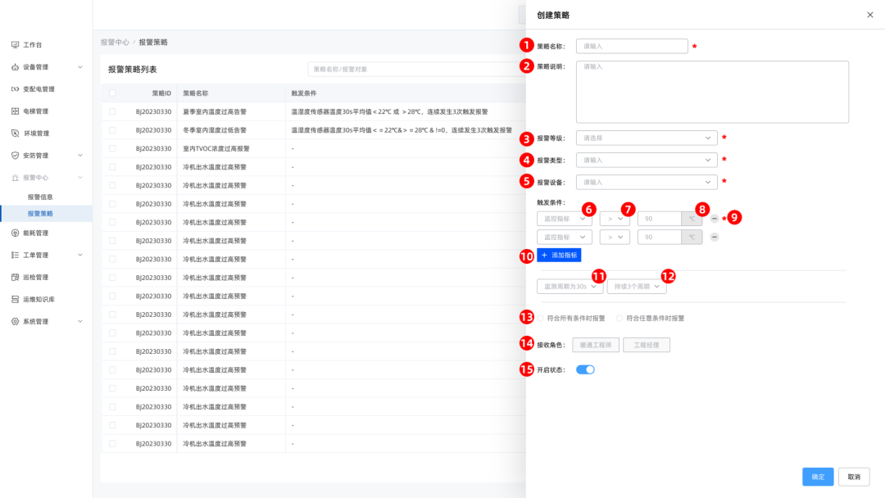The height and width of the screenshot is (498, 885).
Task: Open the 能耗管理 energy management icon
Action: coord(13,233)
